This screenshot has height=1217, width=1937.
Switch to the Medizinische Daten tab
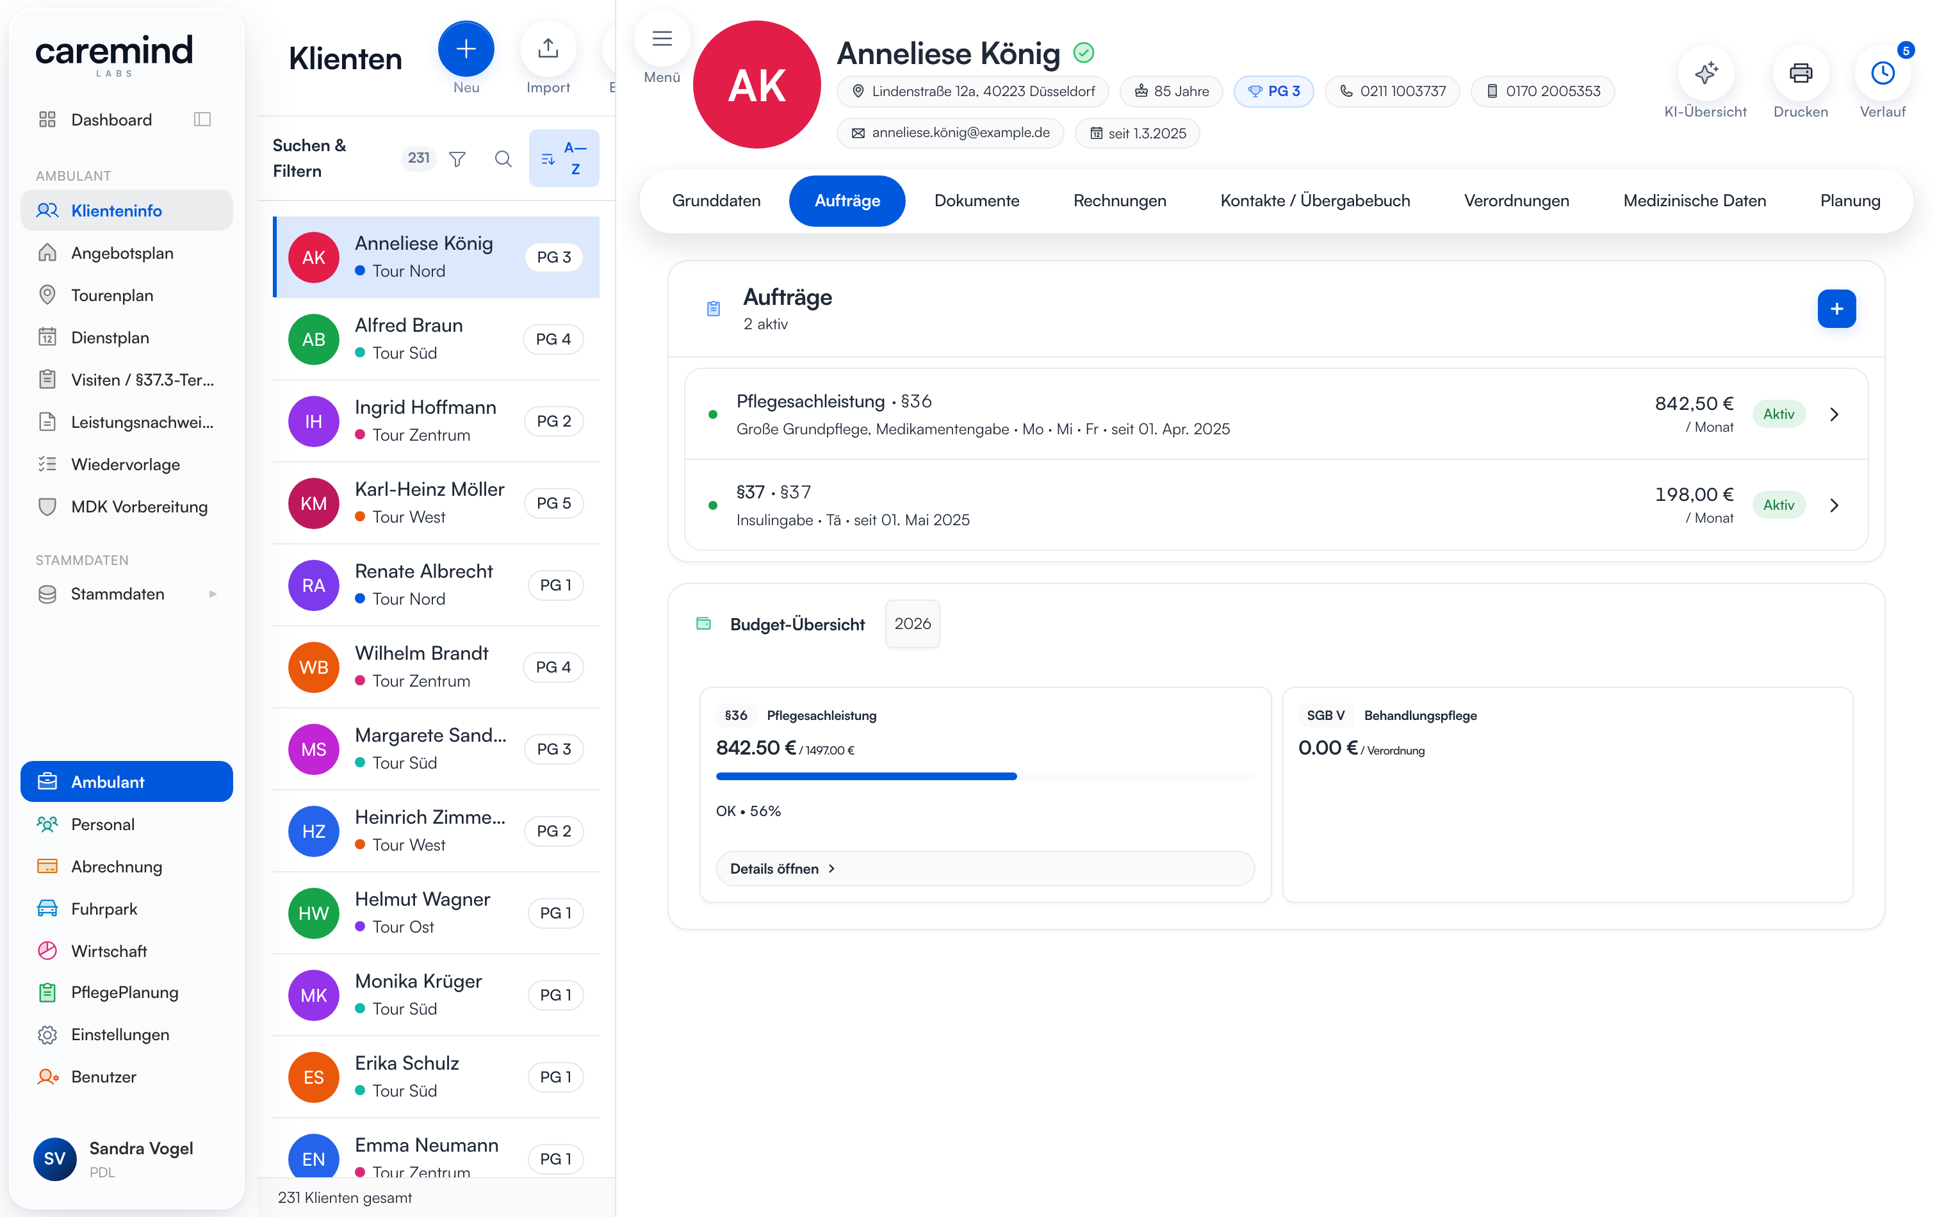pyautogui.click(x=1694, y=201)
